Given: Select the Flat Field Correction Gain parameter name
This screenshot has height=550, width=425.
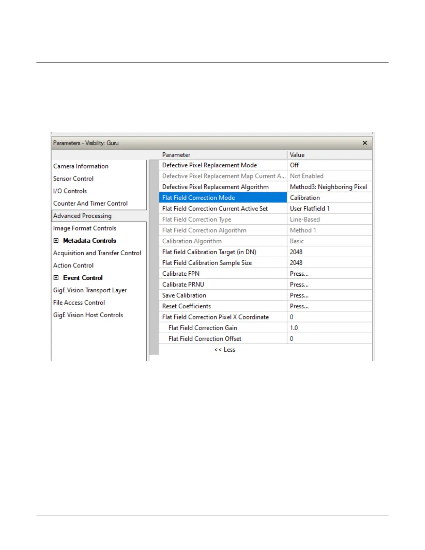Looking at the screenshot, I should click(x=203, y=328).
